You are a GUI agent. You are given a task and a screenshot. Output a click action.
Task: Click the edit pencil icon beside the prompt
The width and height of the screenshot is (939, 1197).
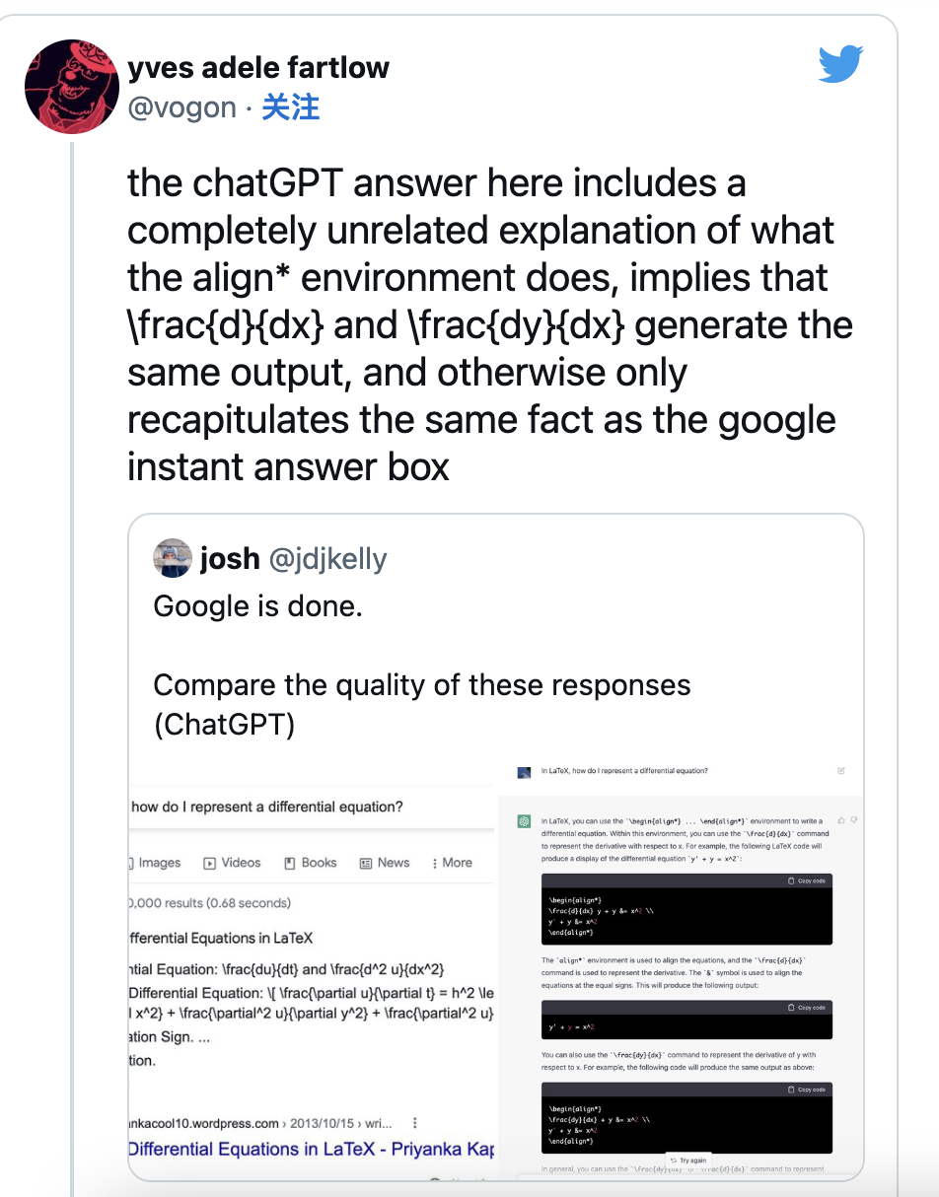[x=840, y=770]
